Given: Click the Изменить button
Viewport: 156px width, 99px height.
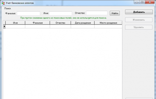Looking at the screenshot, I should (x=139, y=20).
